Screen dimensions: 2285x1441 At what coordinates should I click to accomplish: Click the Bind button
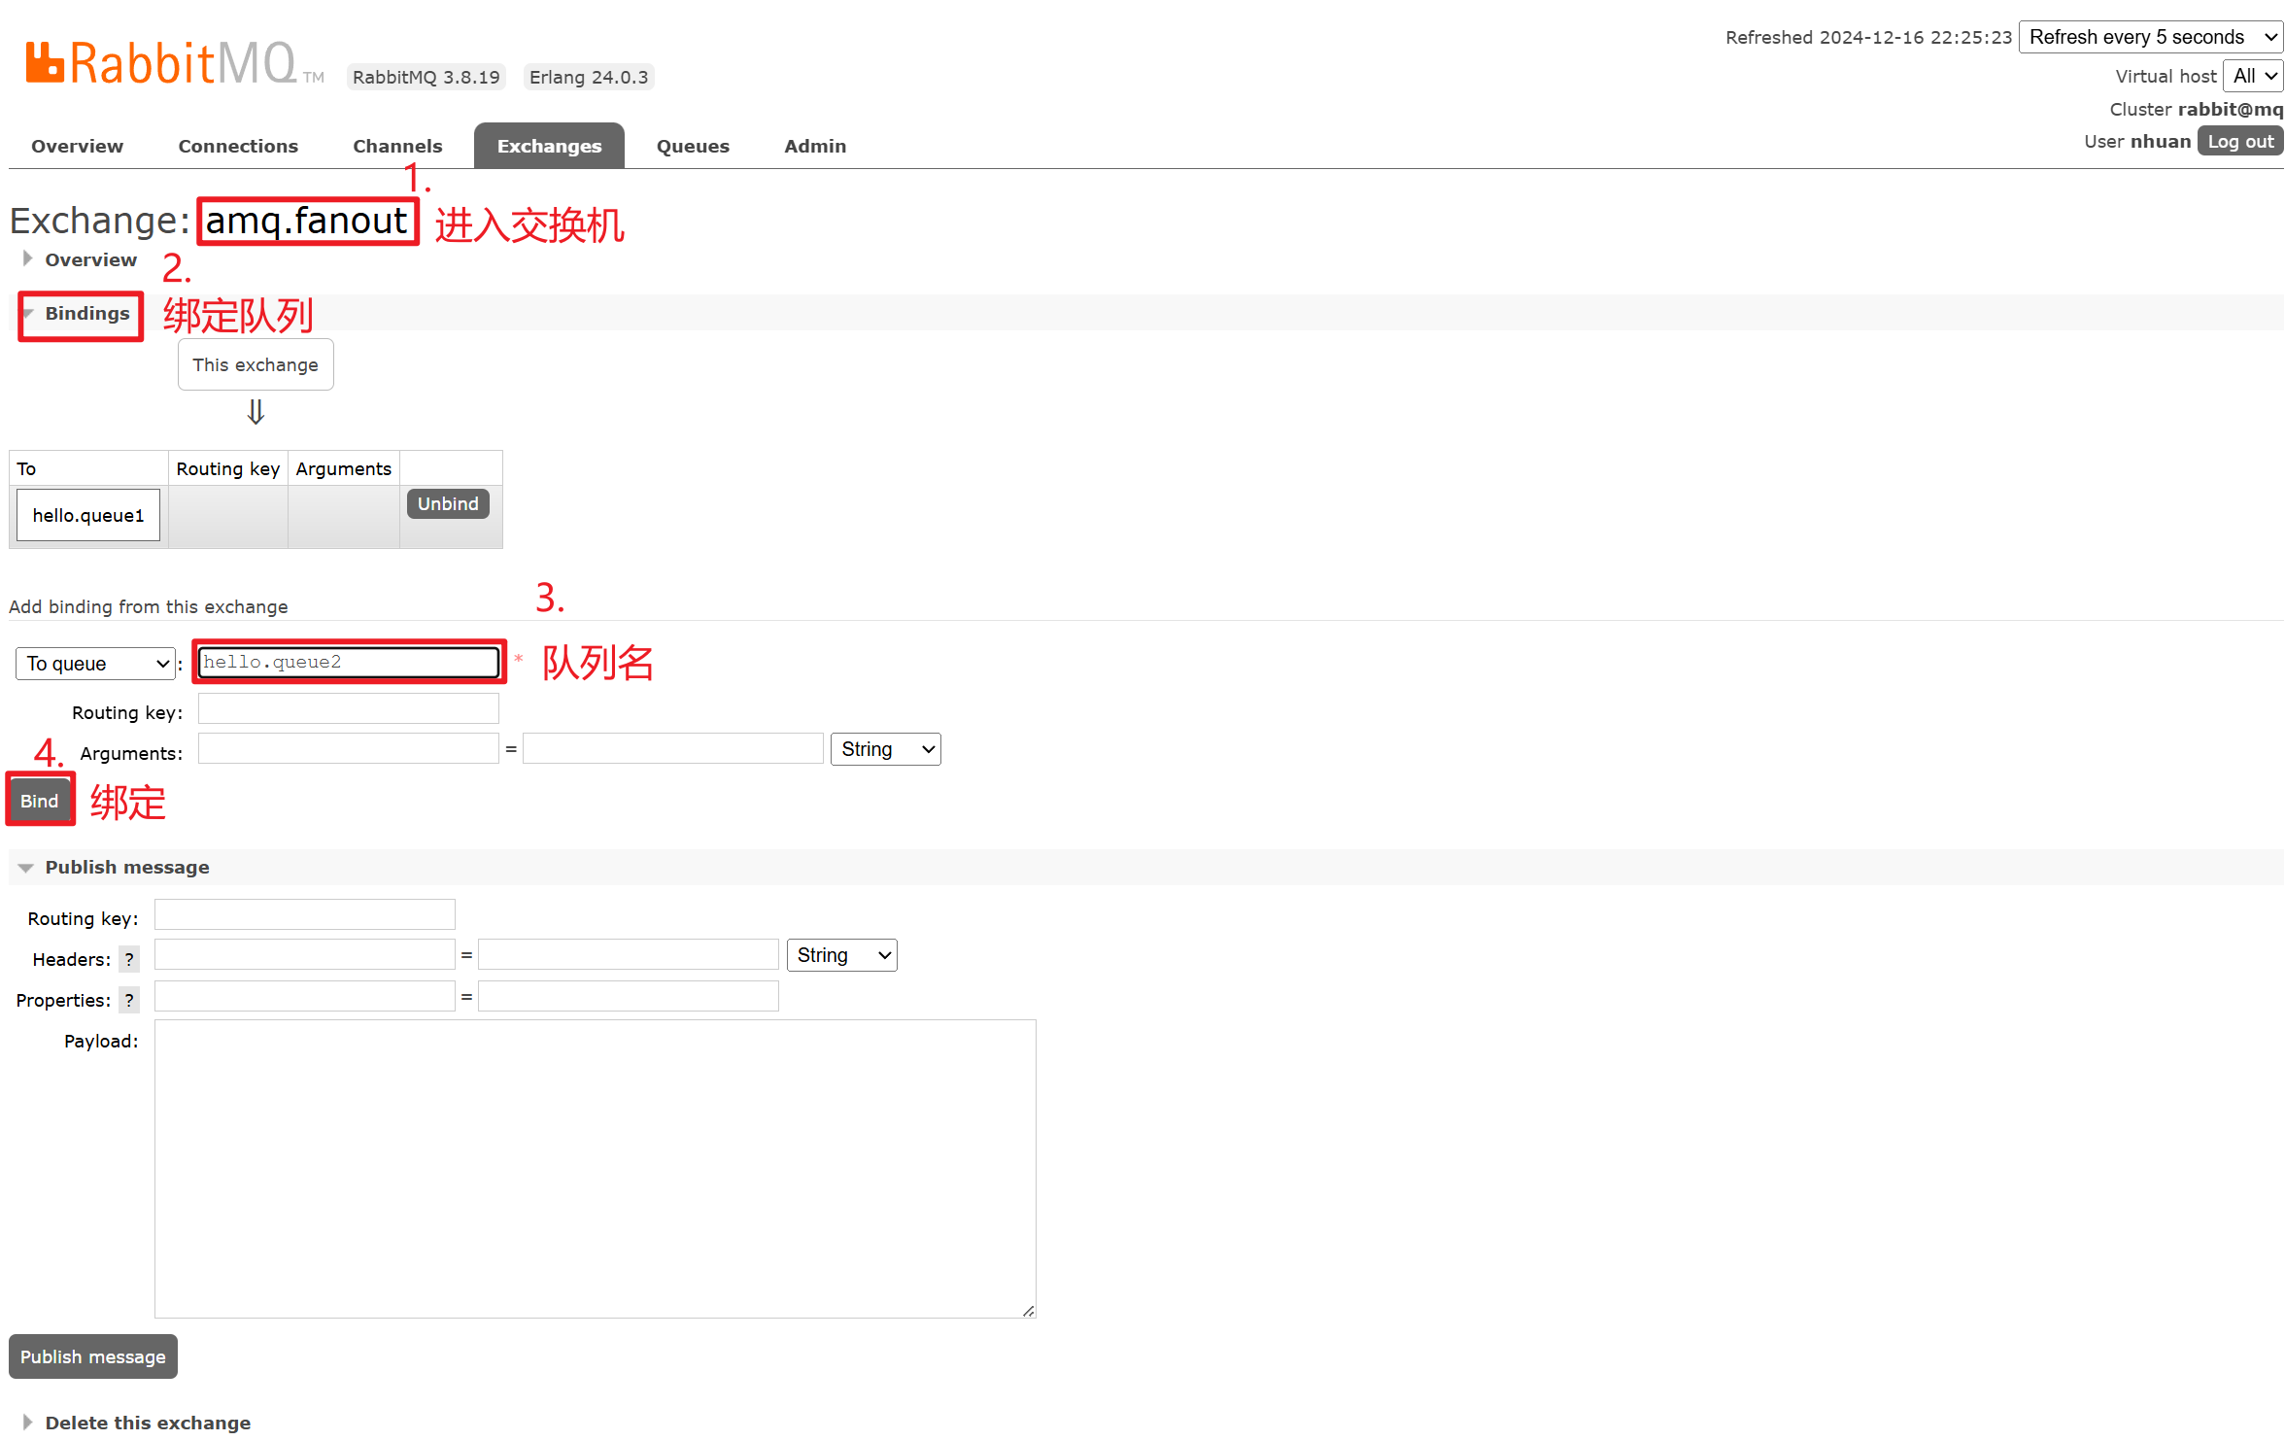click(40, 801)
